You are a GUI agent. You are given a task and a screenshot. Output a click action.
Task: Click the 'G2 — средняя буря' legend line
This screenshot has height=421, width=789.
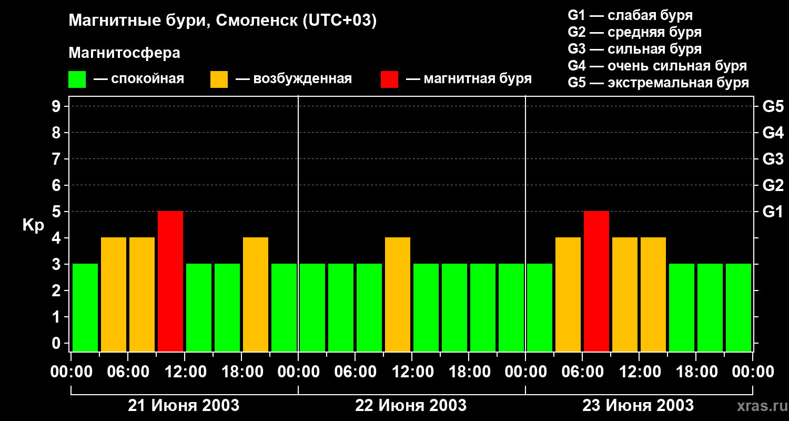pos(634,32)
